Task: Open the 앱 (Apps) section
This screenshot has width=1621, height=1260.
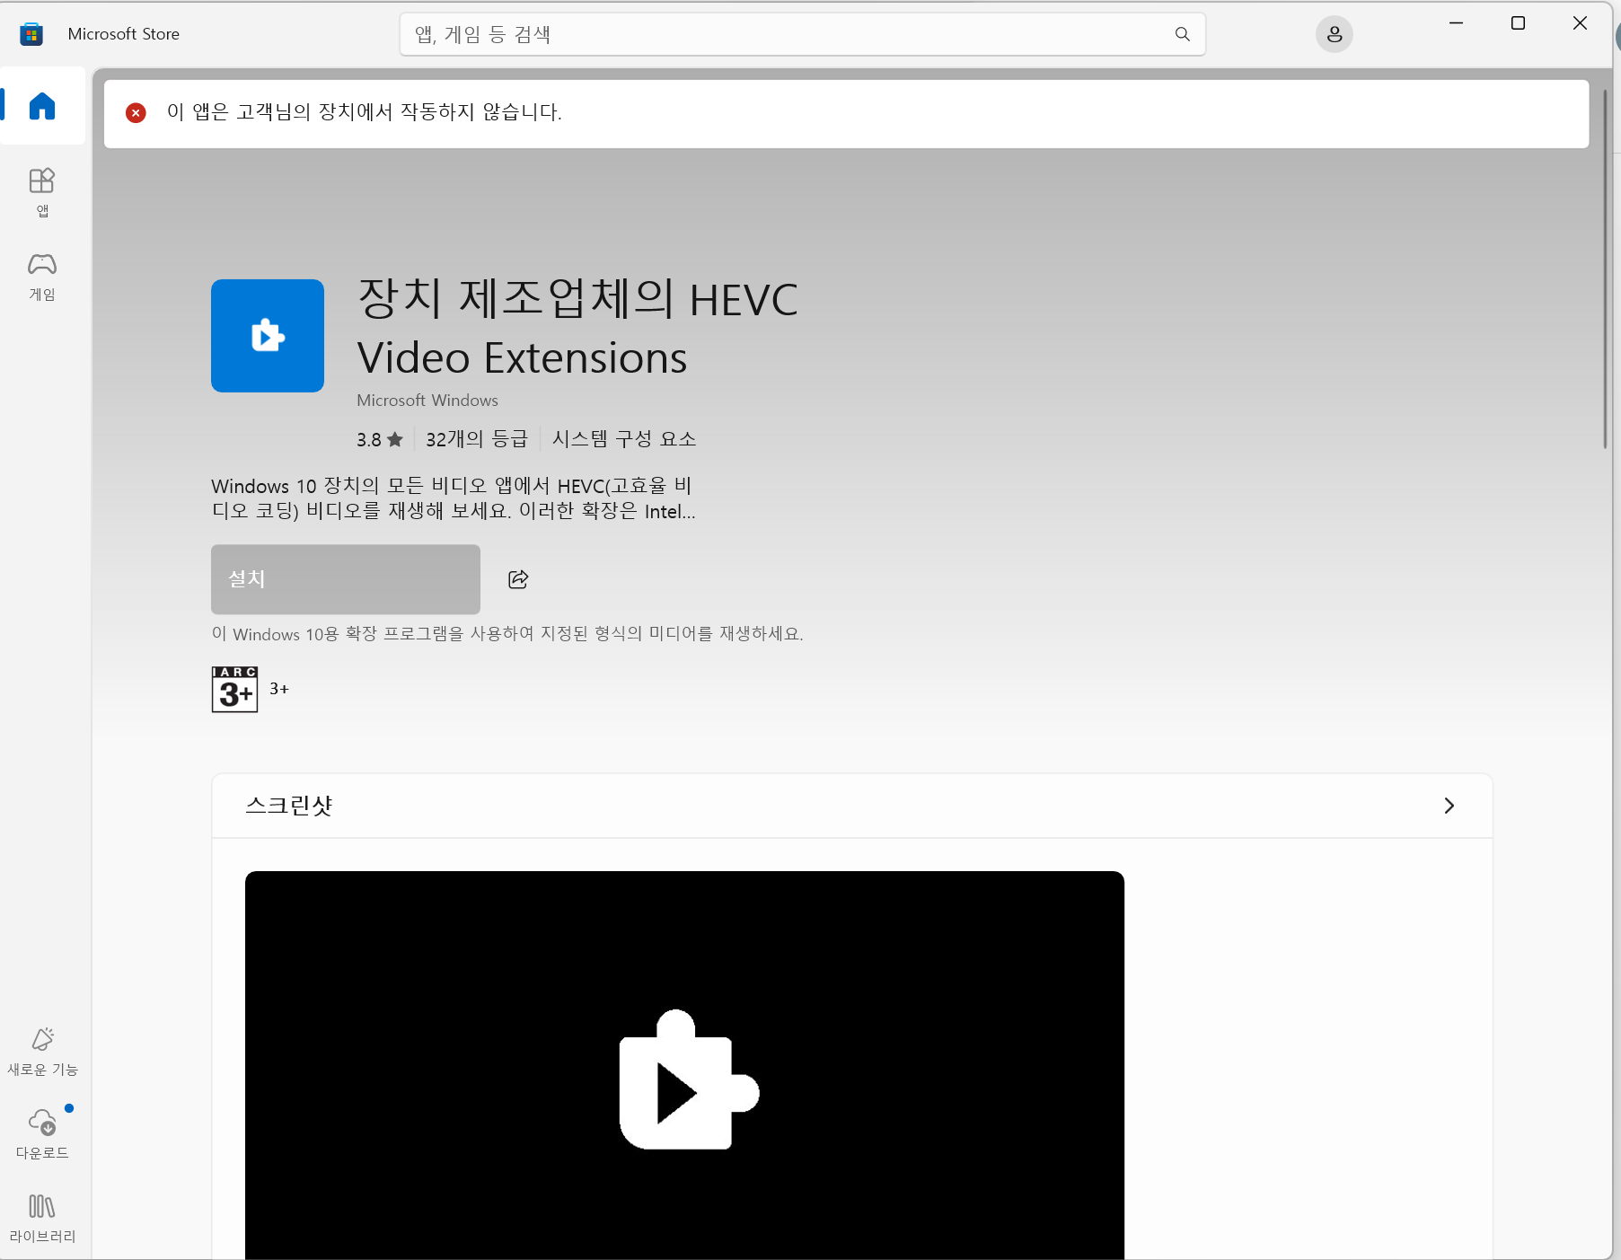Action: (42, 192)
